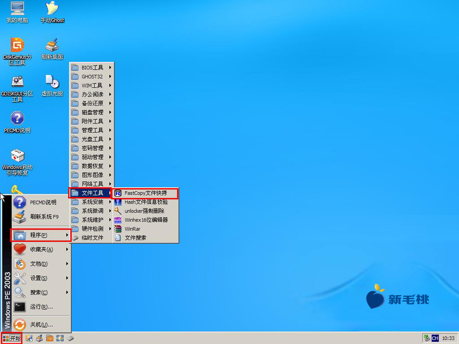Click the heart icon beside 收藏夹(A)
The width and height of the screenshot is (459, 344).
(x=20, y=249)
